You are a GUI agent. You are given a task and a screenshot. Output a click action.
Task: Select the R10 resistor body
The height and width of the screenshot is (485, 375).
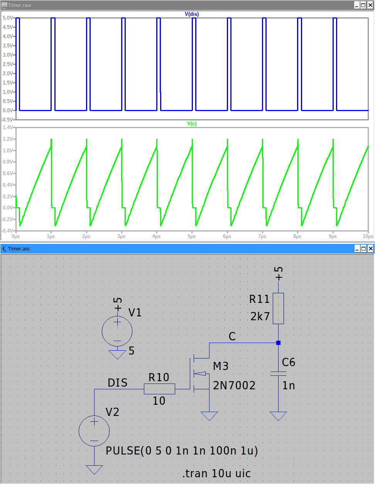[159, 389]
